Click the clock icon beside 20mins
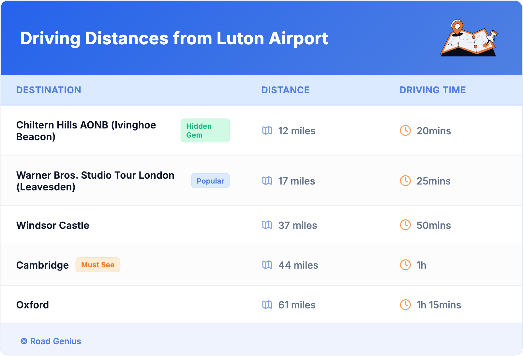Screen dimensions: 523x356 (405, 131)
